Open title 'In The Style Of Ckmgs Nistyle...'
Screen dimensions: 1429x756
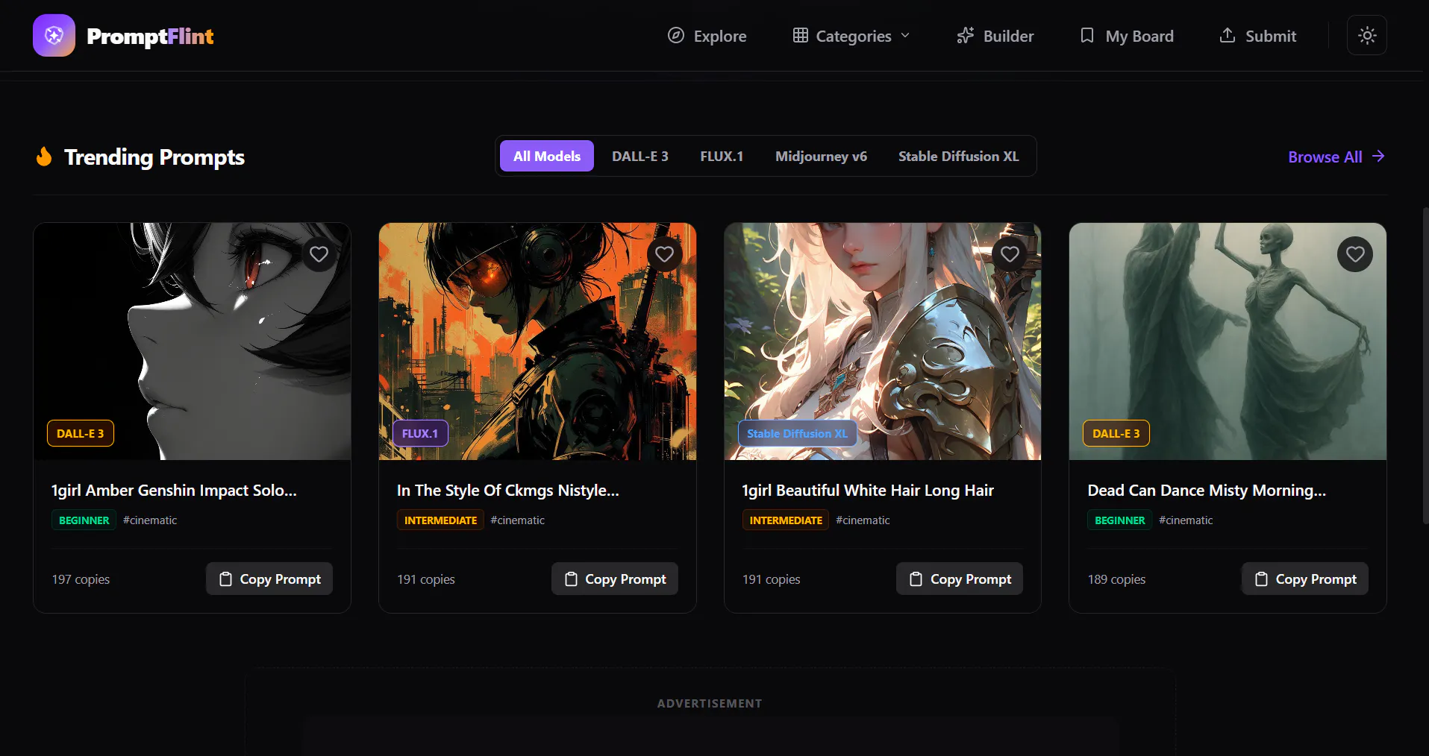click(x=508, y=491)
